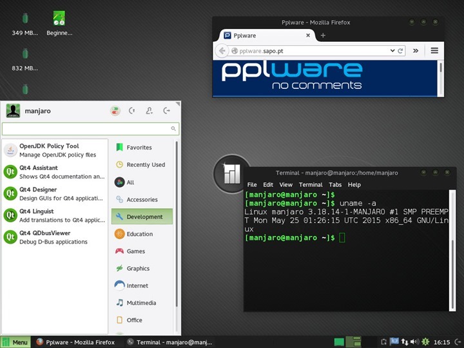464x348 pixels.
Task: Click the 16:15 panel clock
Action: click(x=441, y=342)
